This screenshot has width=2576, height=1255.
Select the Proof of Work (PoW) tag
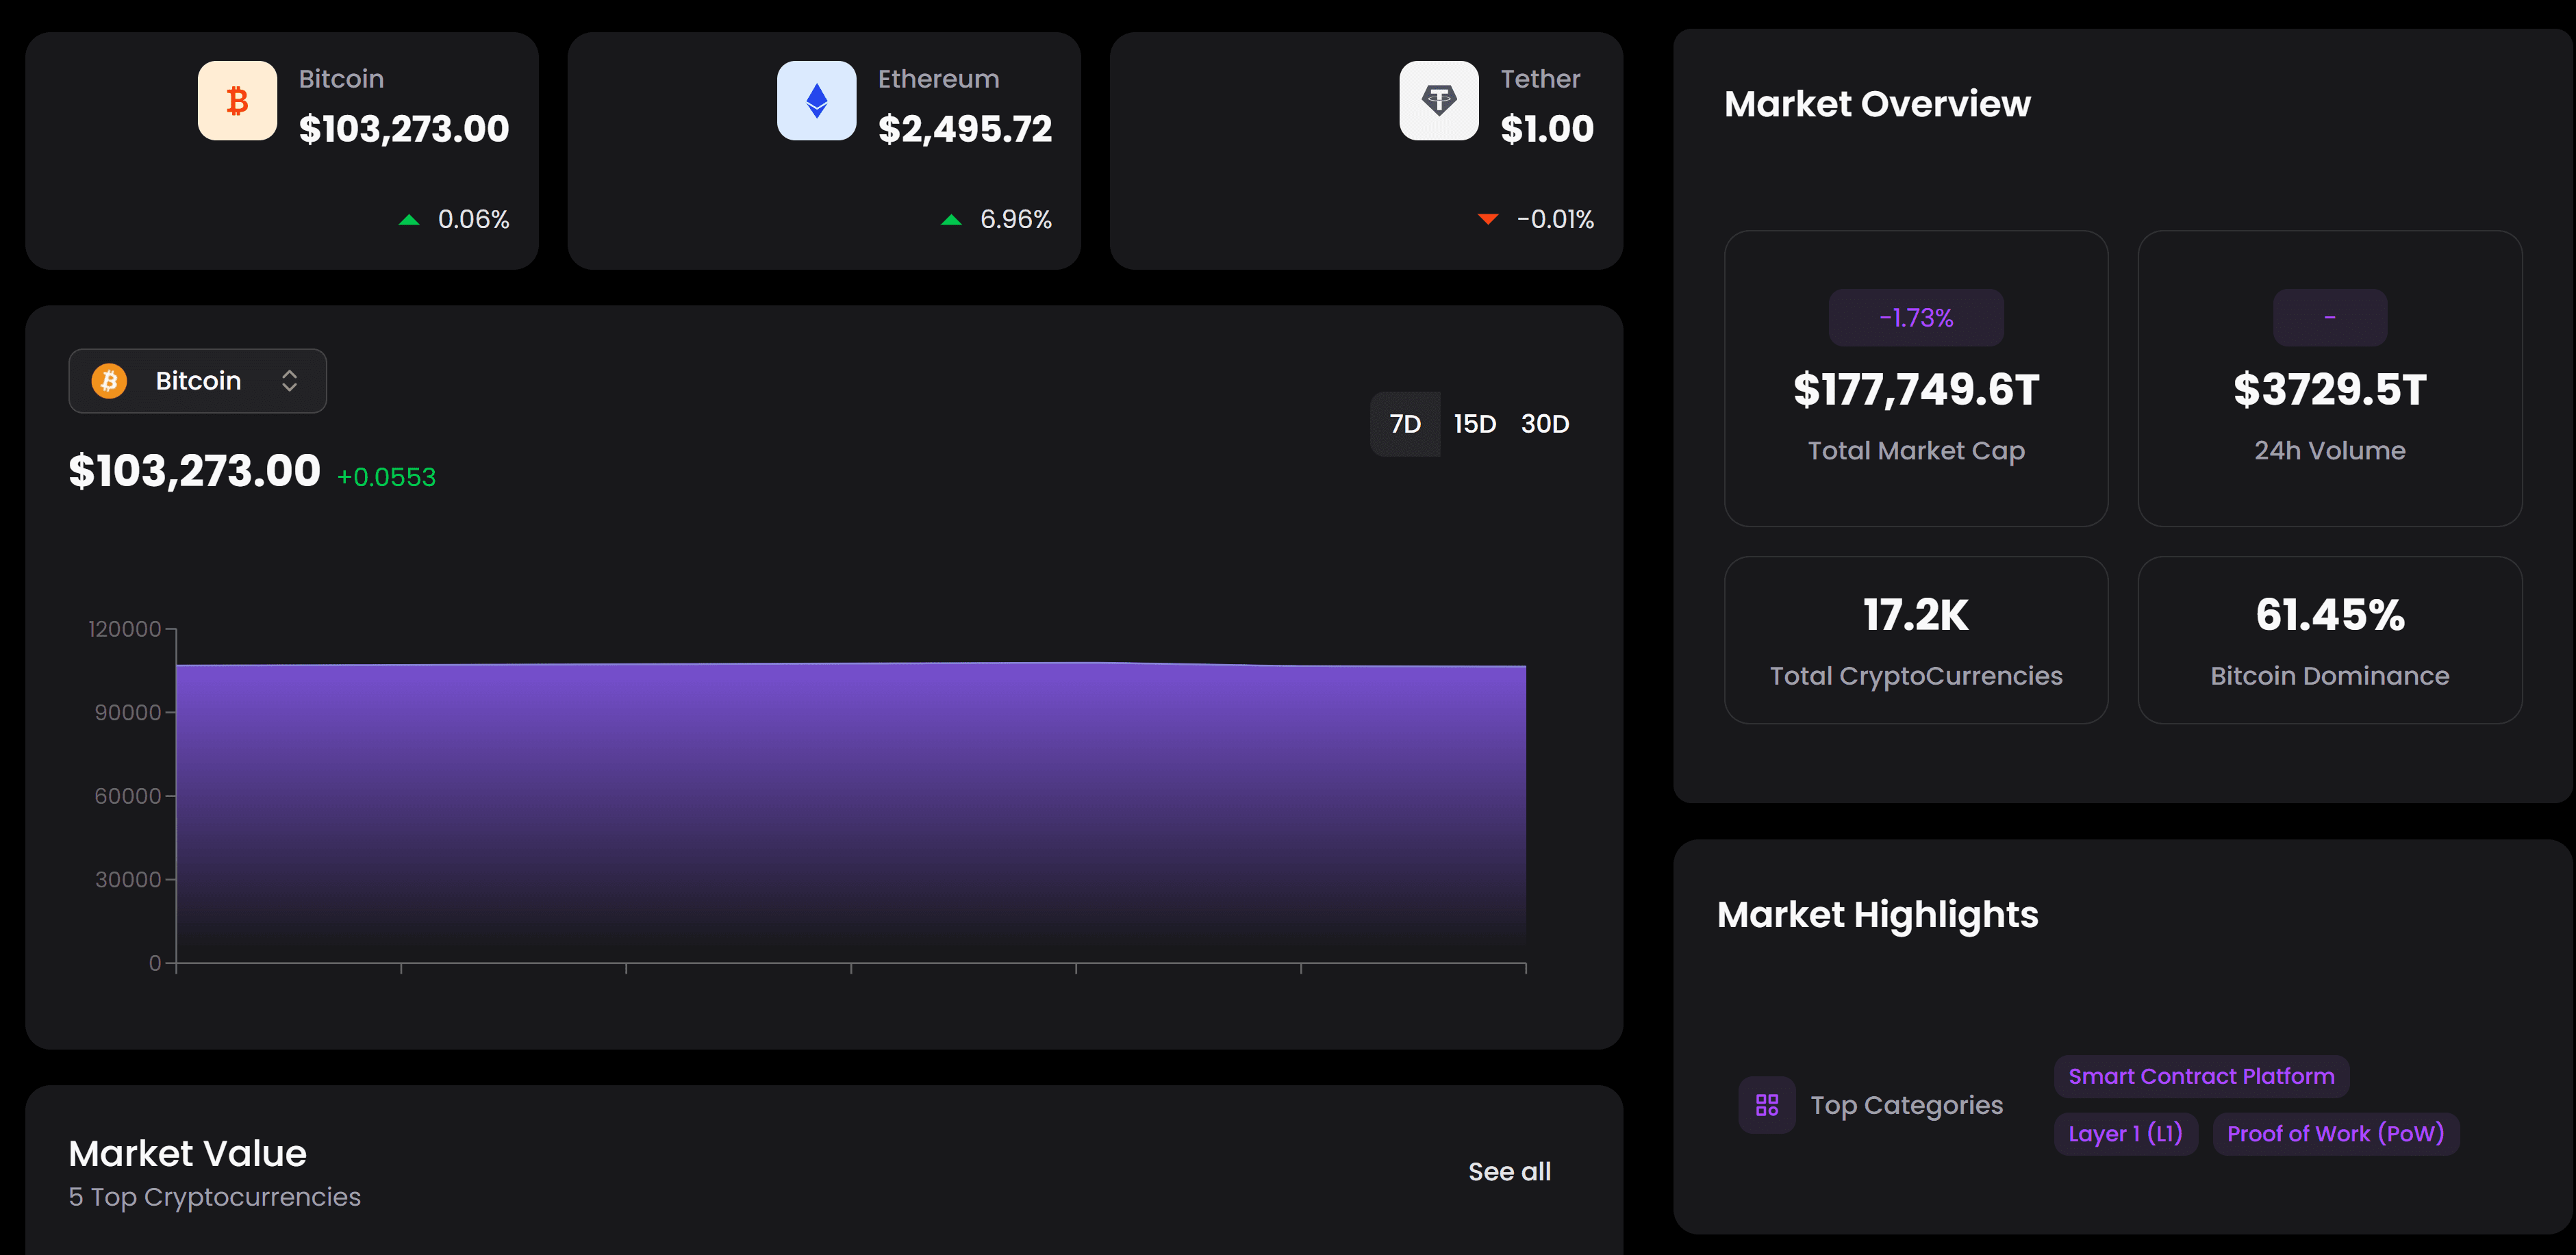(2335, 1134)
